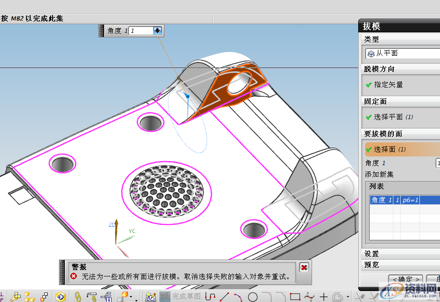
Task: Activate the 选择平面 fixed face selection
Action: [x=388, y=117]
